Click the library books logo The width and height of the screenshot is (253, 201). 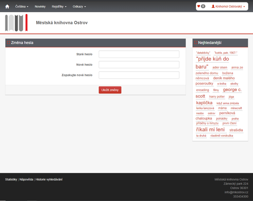pos(16,23)
